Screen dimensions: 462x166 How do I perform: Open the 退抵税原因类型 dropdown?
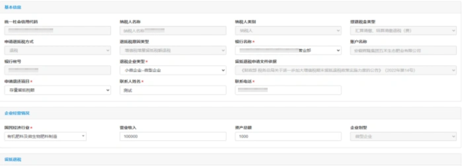173,51
